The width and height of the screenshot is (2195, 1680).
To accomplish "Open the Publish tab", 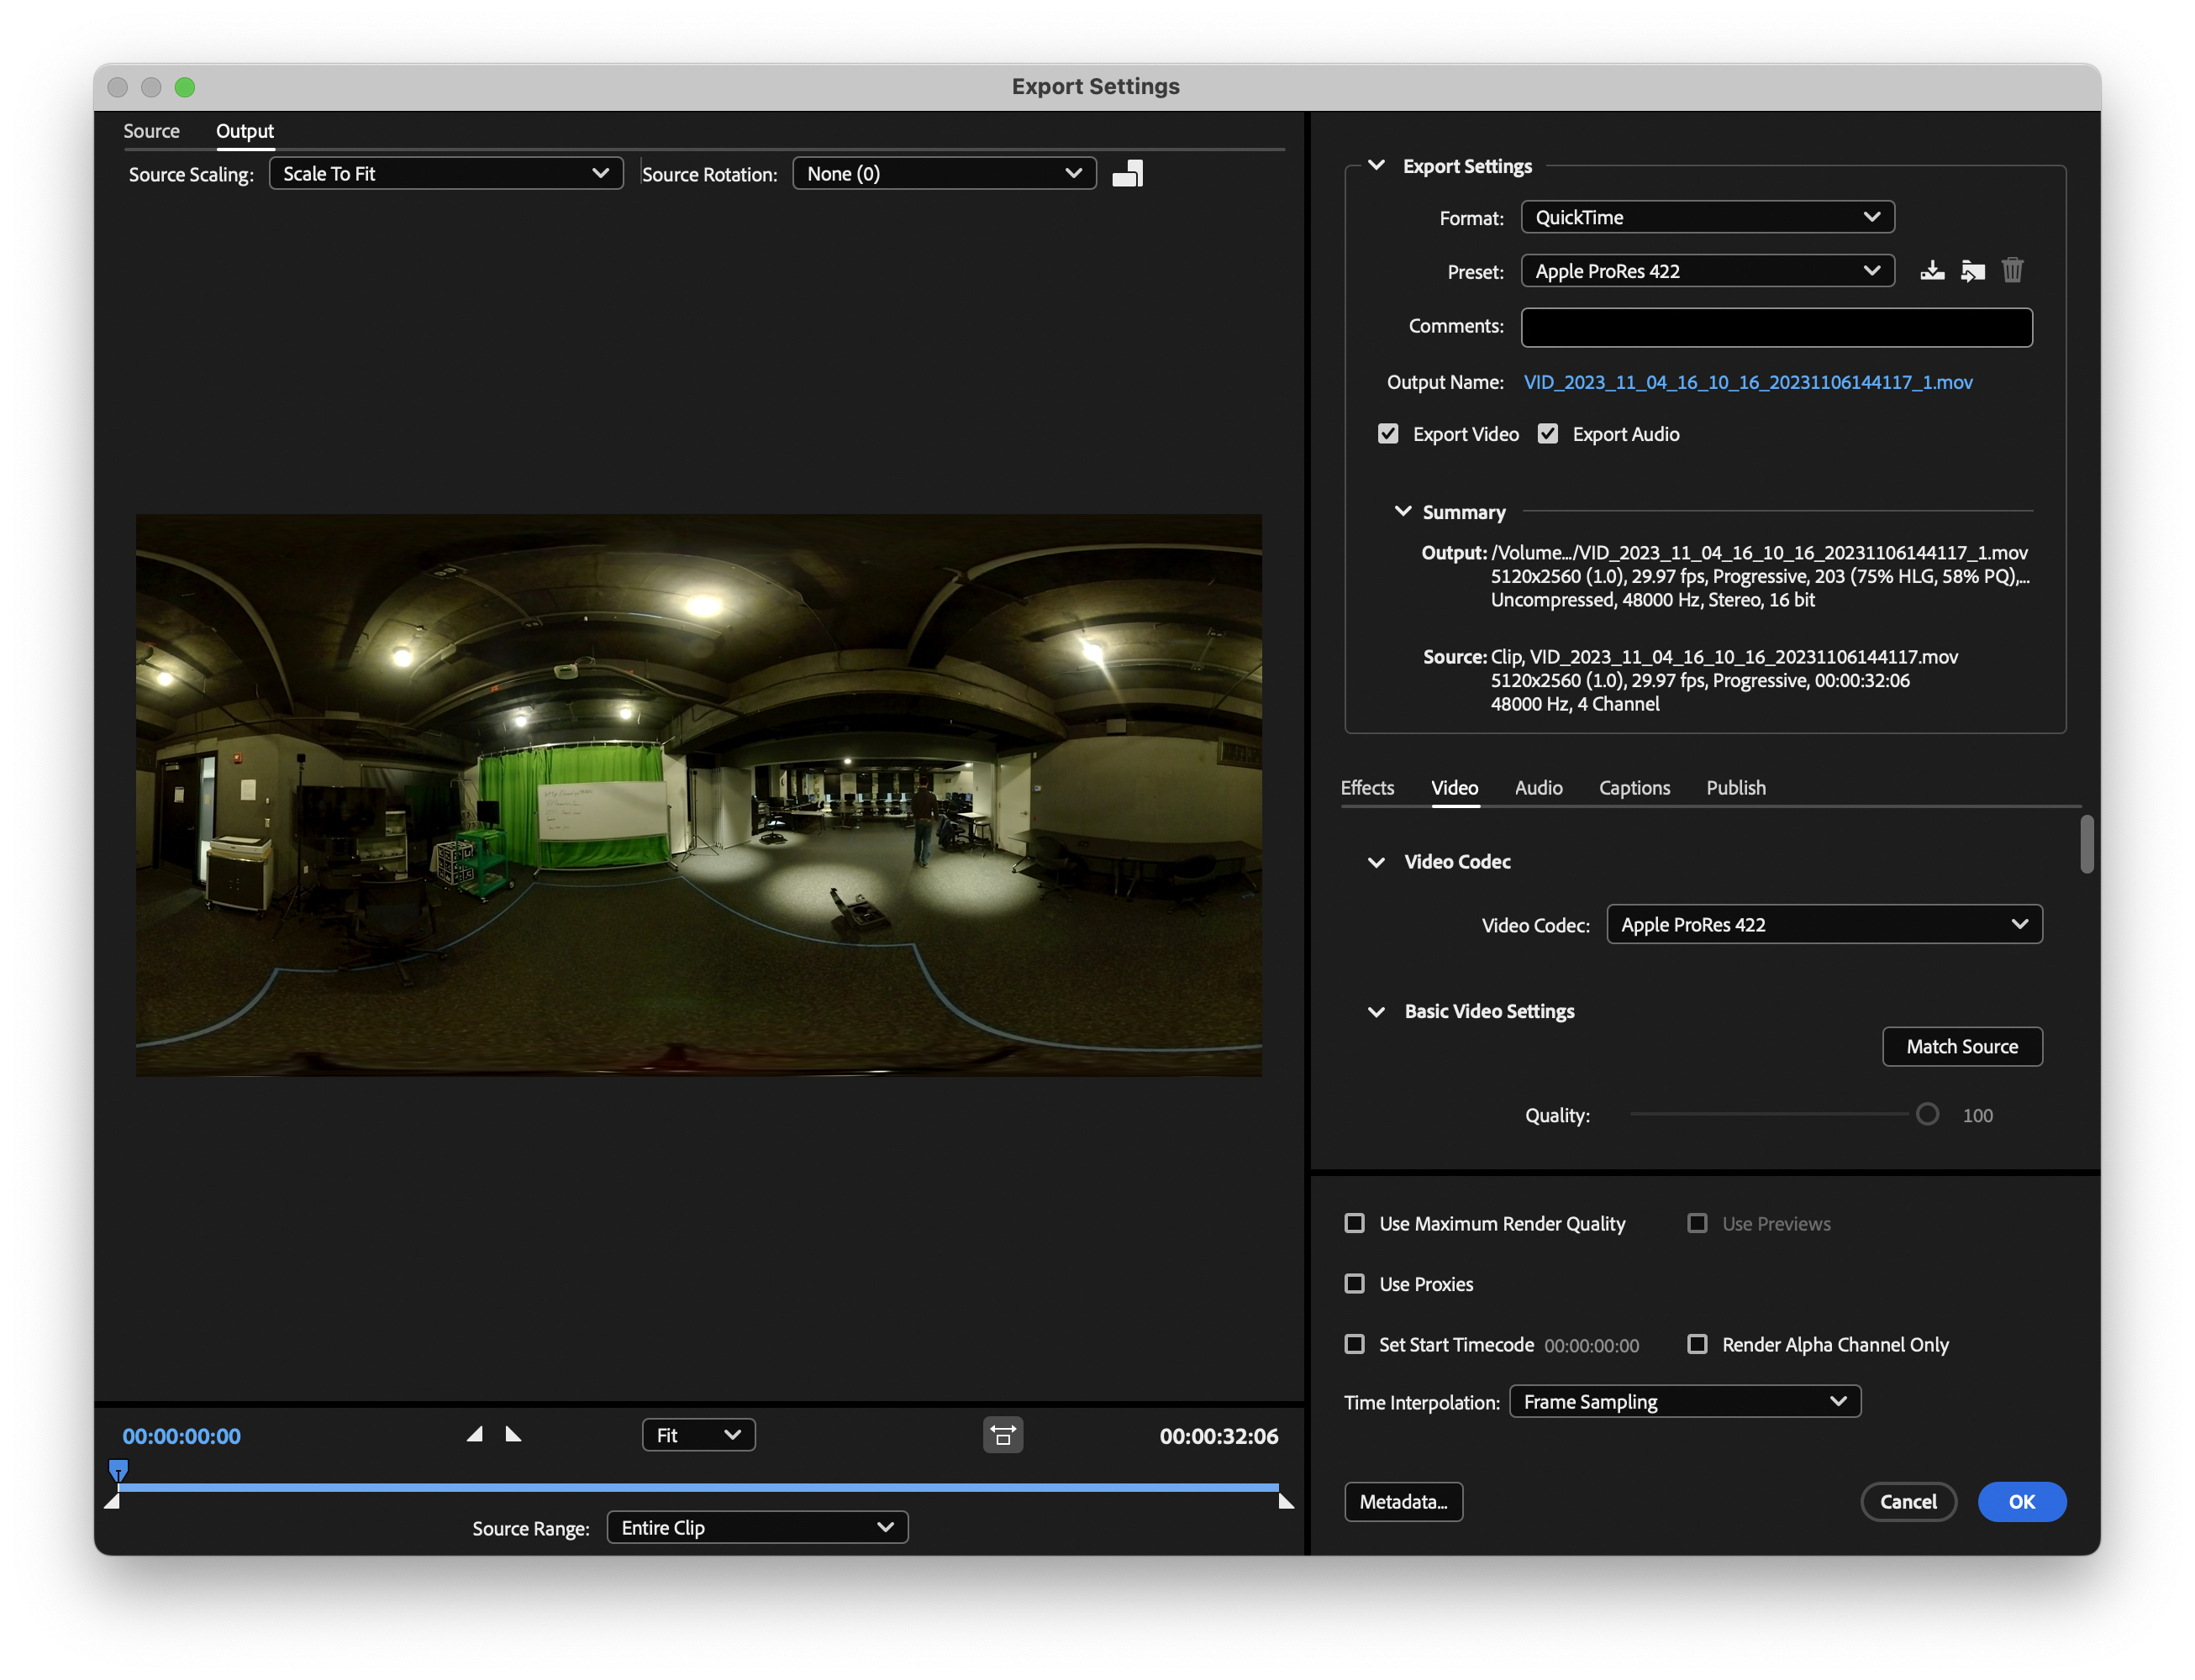I will click(1736, 787).
